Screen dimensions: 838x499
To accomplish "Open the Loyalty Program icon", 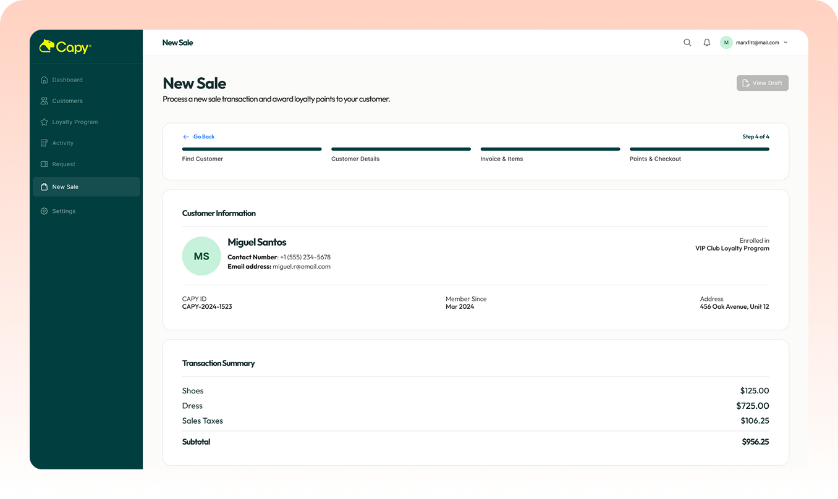I will click(x=43, y=122).
